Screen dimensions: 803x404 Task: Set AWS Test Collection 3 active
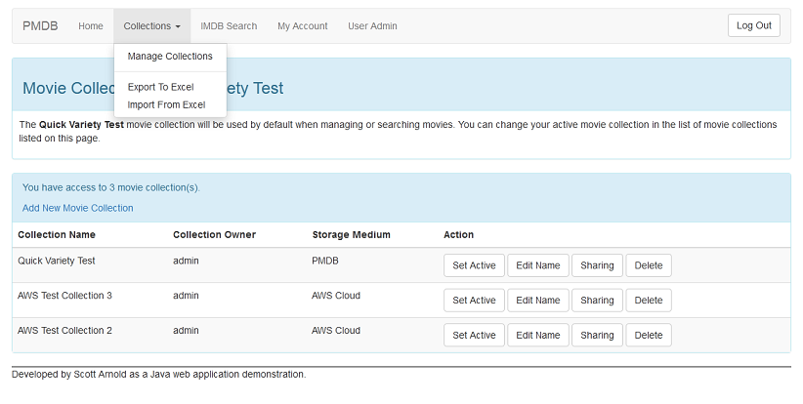pos(474,301)
